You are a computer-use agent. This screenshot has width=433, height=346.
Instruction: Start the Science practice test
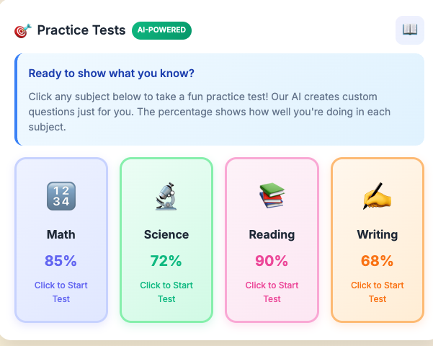[166, 292]
